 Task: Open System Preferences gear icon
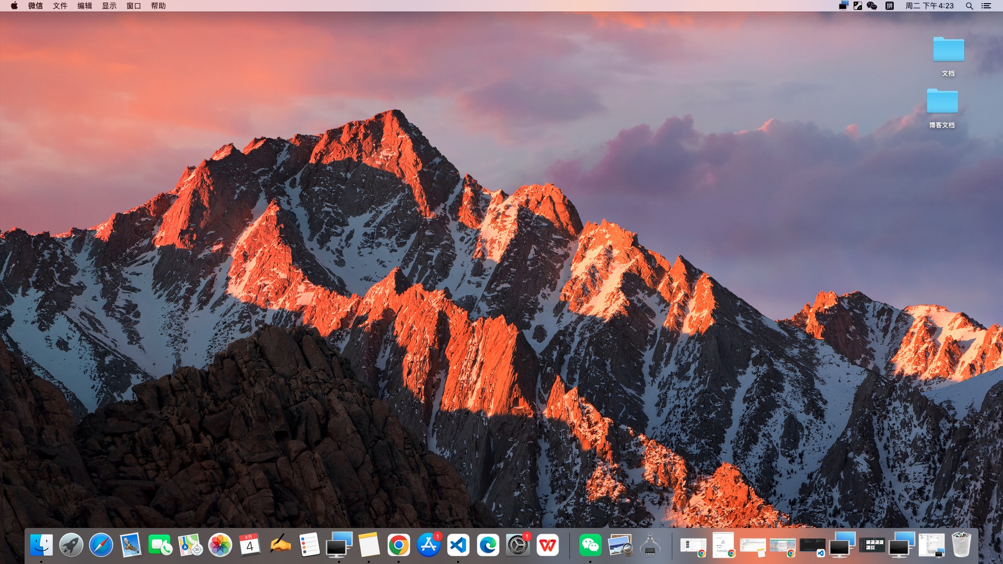pos(518,545)
